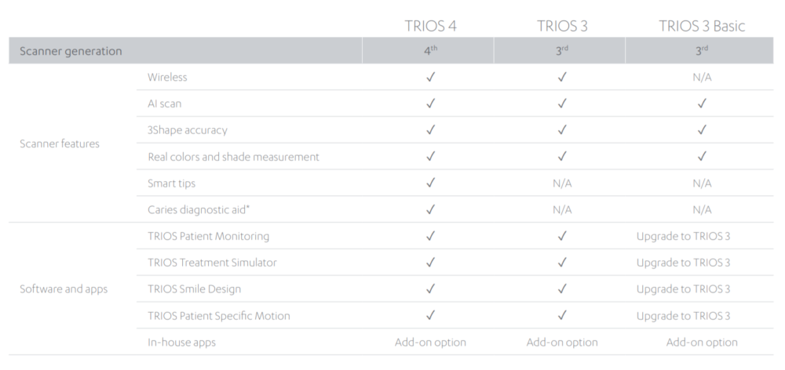
Task: Click Upgrade to TRIOS 3 in Patient Monitoring row
Action: pyautogui.click(x=684, y=236)
